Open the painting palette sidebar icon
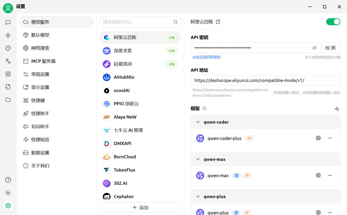Screen dimensions: 347x215 tap(8, 48)
